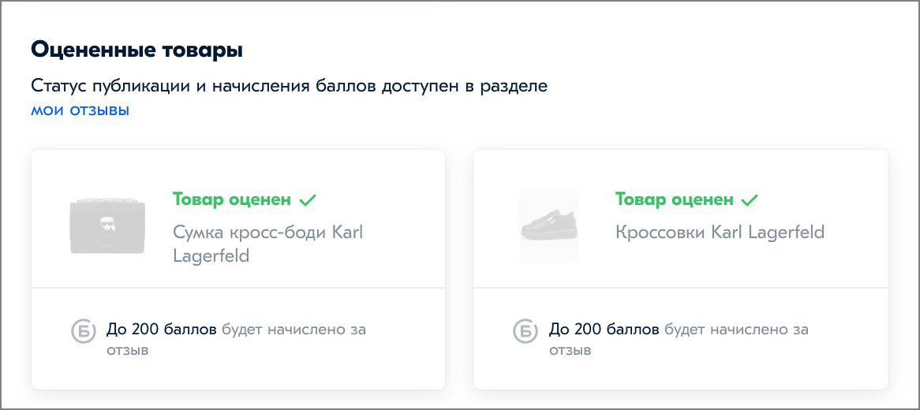Click 'Товар оценен' label on the bag card
Screen dimensions: 920x410
coord(232,199)
